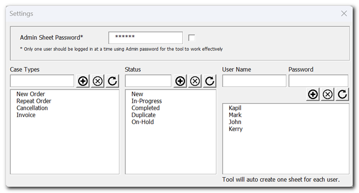Viewport: 359px width, 193px height.
Task: Select 'In-Progress' status
Action: click(x=147, y=101)
